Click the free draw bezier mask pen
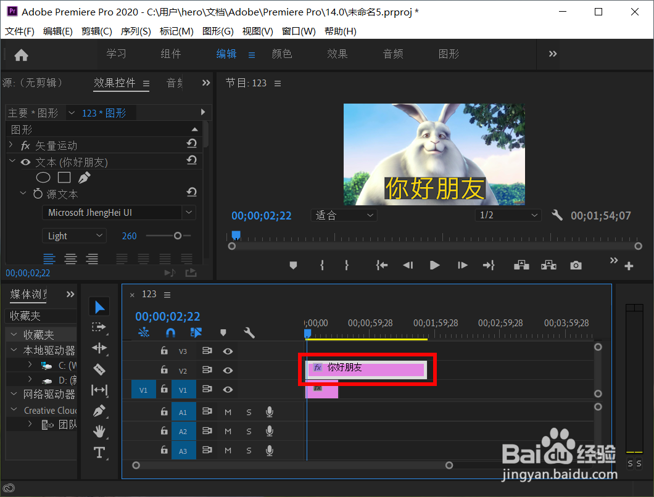The image size is (654, 497). [x=85, y=178]
